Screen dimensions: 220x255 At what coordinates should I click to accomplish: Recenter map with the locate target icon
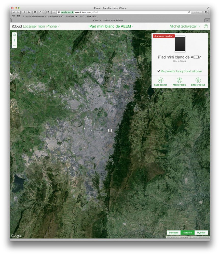[x=14, y=35]
